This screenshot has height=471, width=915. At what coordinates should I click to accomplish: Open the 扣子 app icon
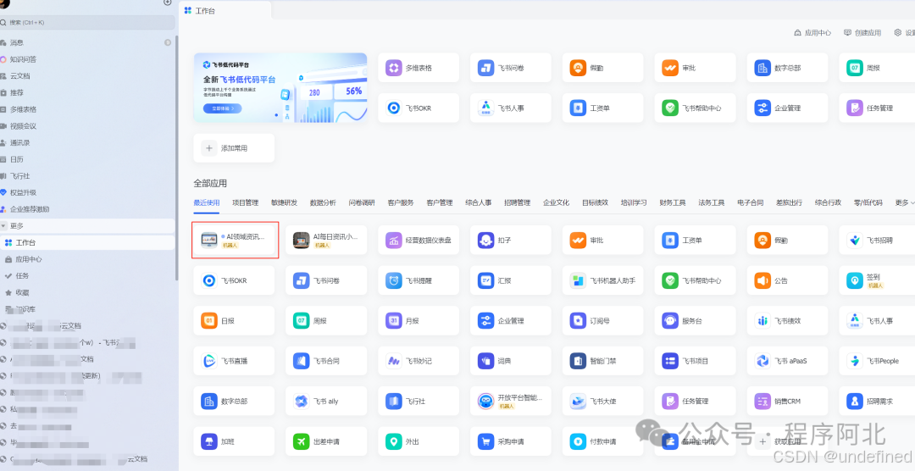[x=485, y=240]
